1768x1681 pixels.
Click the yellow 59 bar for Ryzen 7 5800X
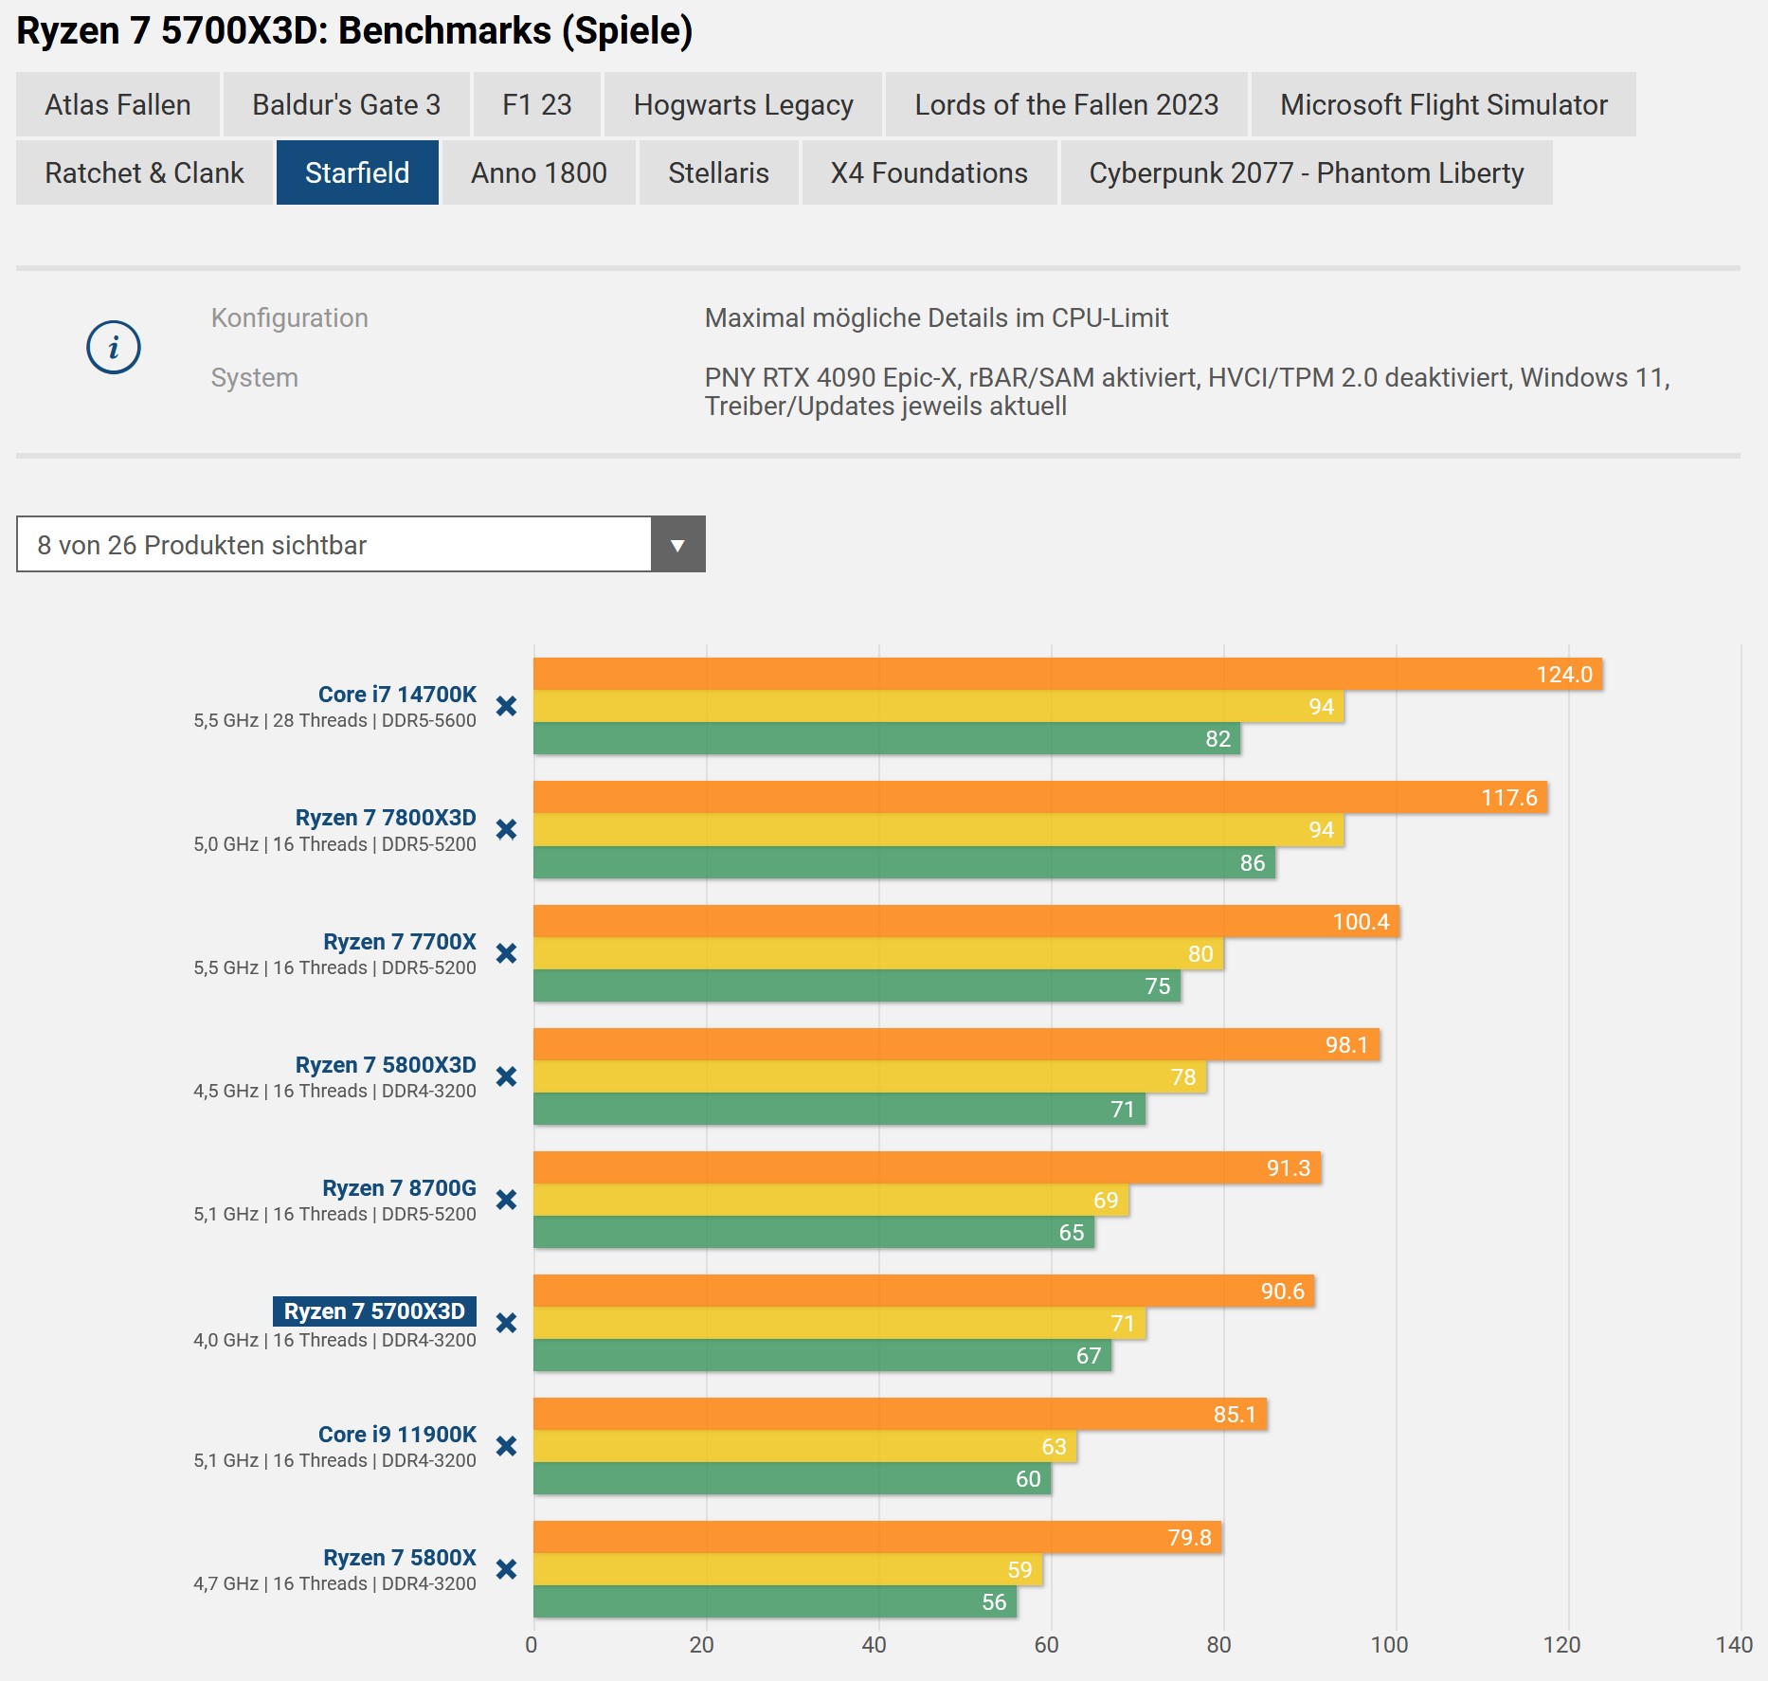click(x=788, y=1569)
